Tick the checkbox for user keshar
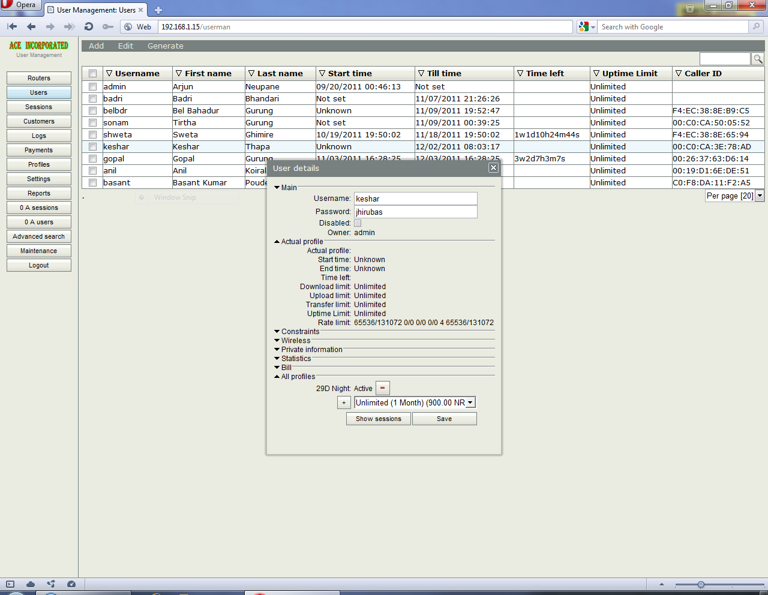Screen dimensions: 768x595 (92, 146)
